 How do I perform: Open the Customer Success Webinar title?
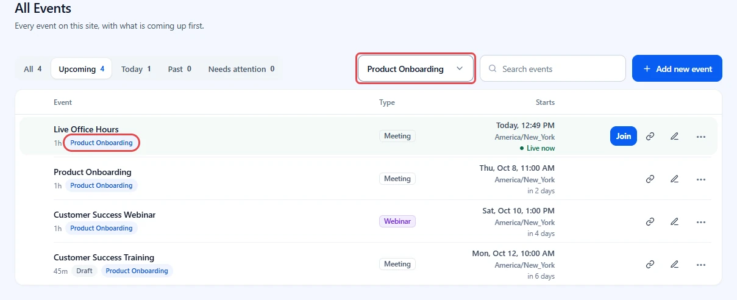pyautogui.click(x=105, y=215)
